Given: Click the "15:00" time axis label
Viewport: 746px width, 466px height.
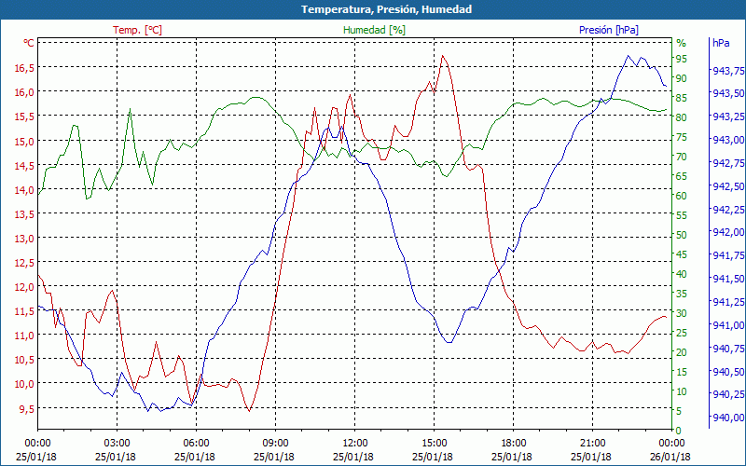Looking at the screenshot, I should [x=434, y=444].
